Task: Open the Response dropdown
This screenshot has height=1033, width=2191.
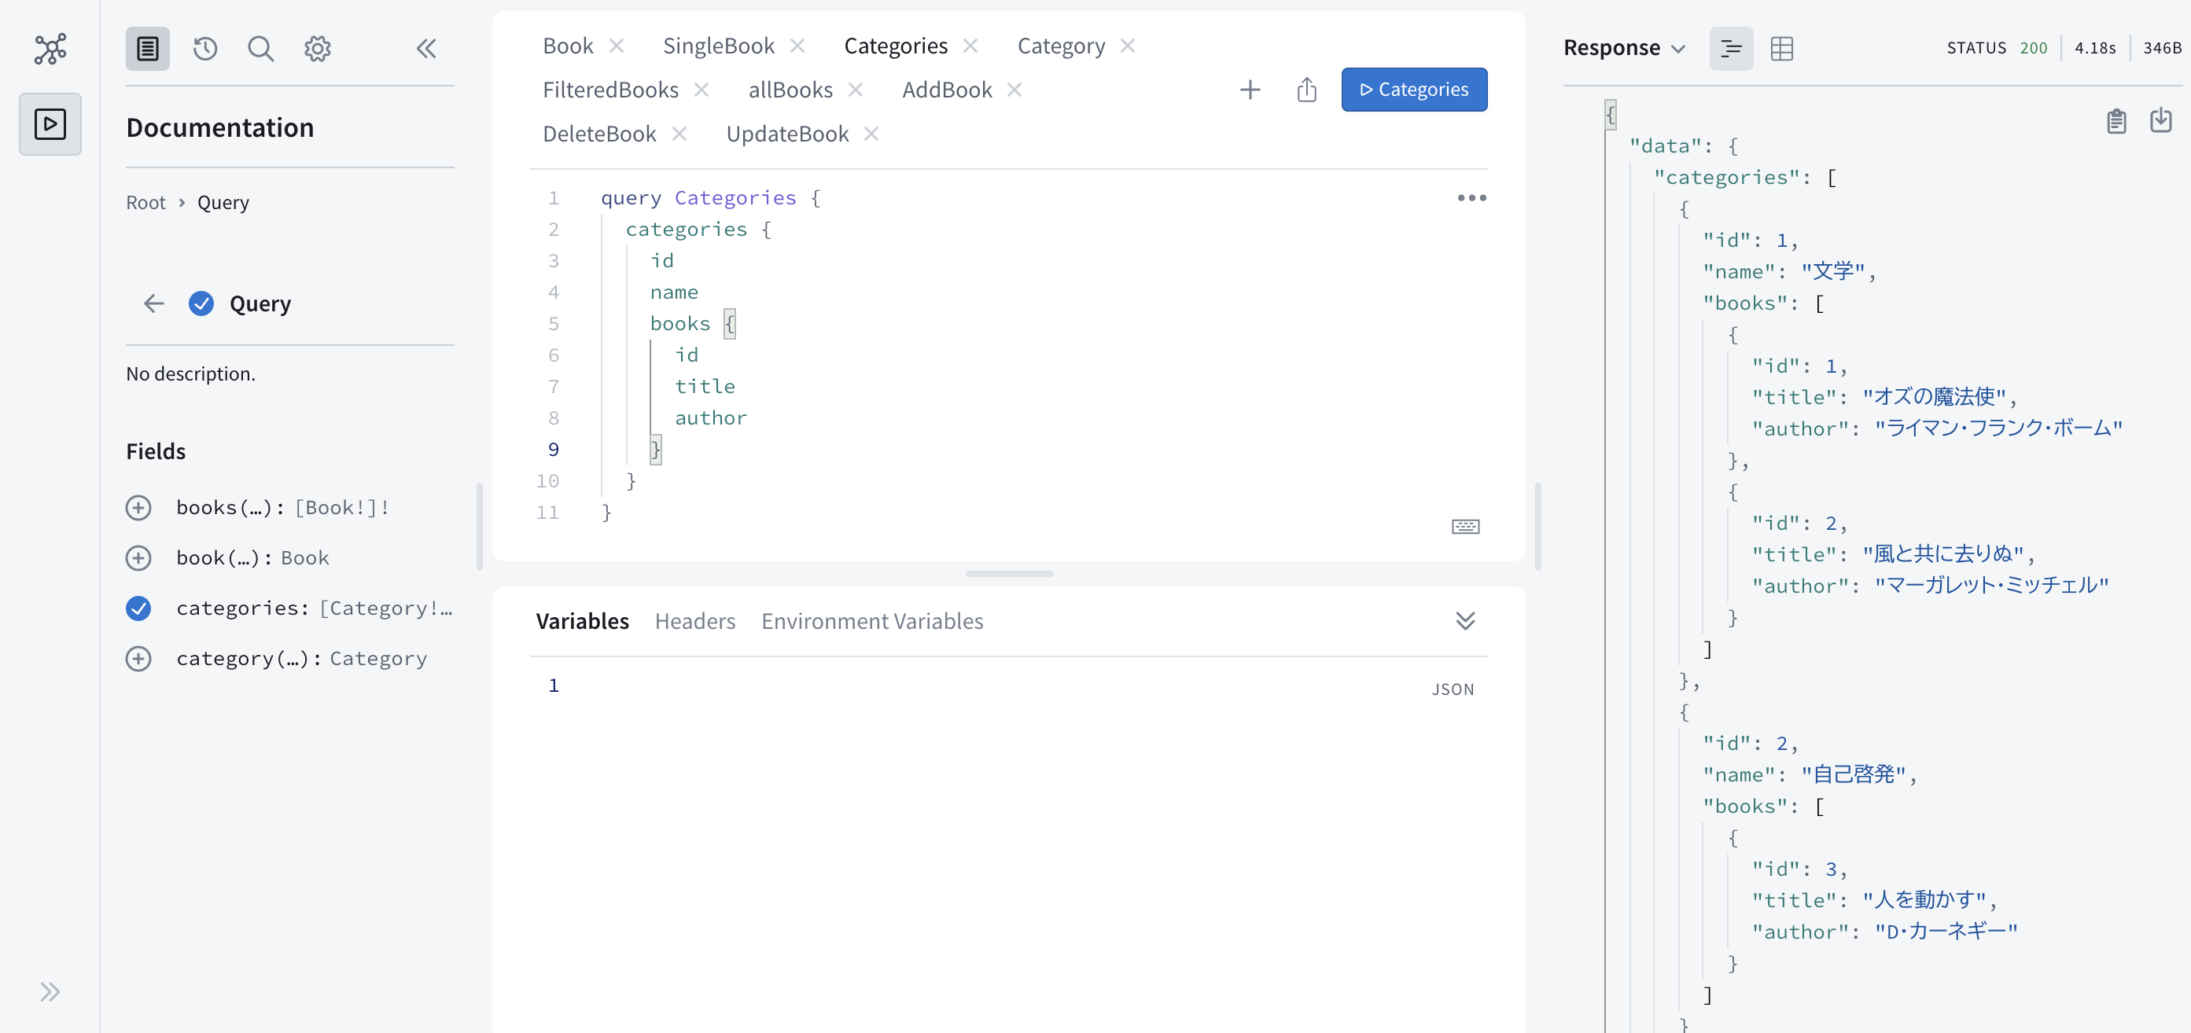Action: tap(1625, 49)
